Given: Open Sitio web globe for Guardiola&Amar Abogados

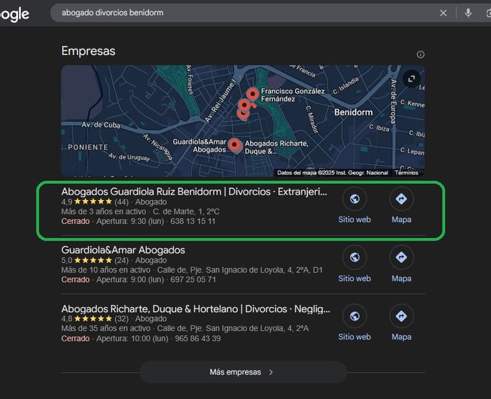Looking at the screenshot, I should point(354,257).
